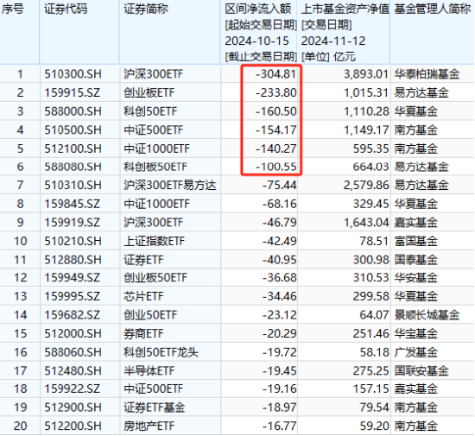This screenshot has height=436, width=475.
Task: Click fund manager 富国基金
Action: click(416, 242)
